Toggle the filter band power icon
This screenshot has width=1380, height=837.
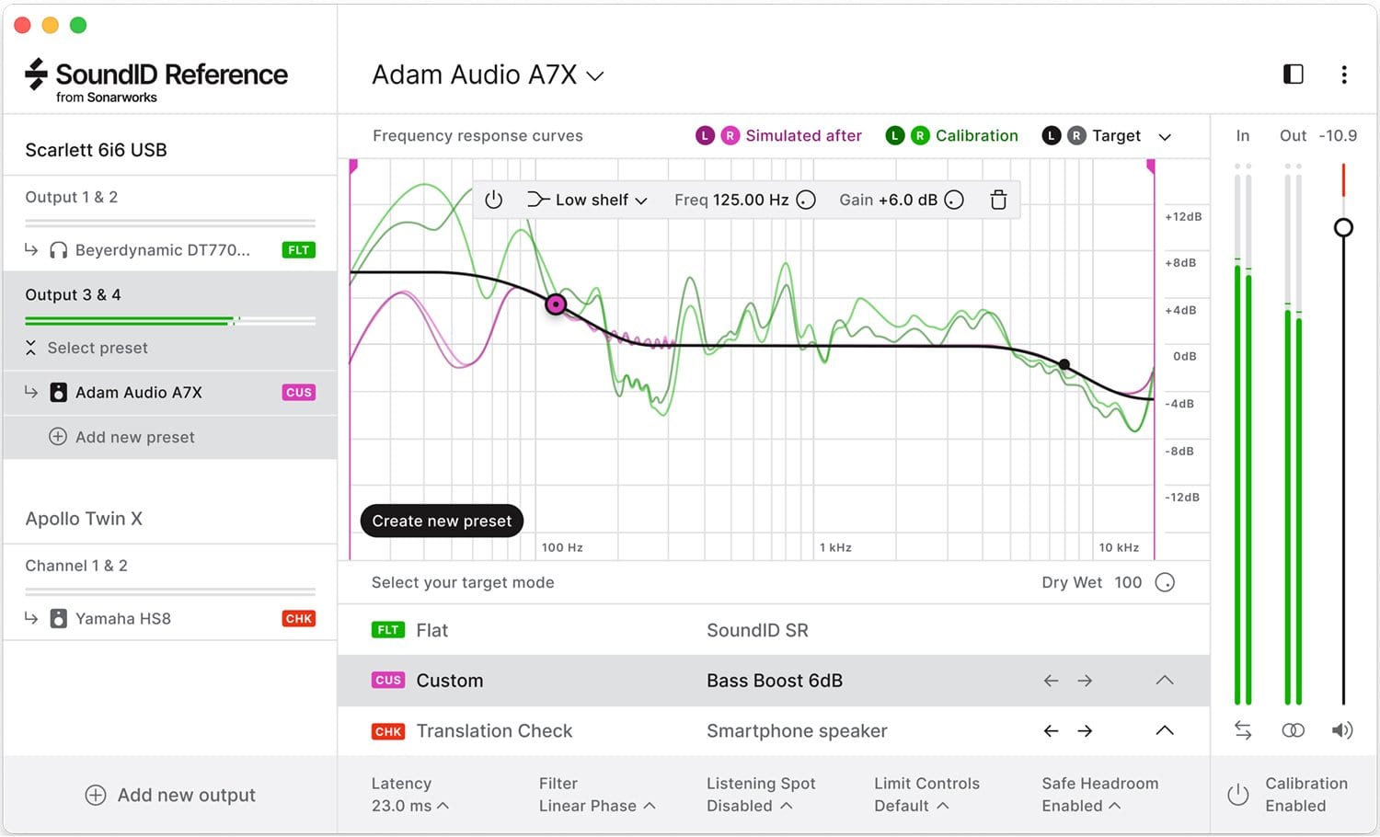(493, 200)
